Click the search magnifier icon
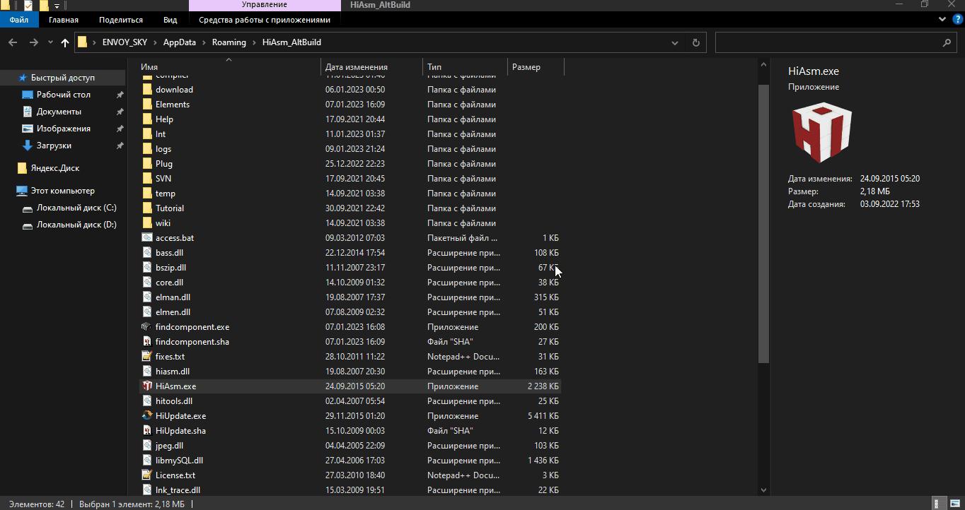 pyautogui.click(x=947, y=42)
